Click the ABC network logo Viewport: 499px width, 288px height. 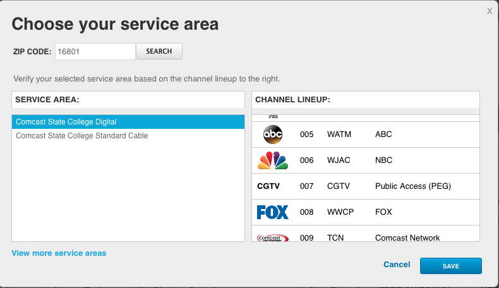coord(273,135)
